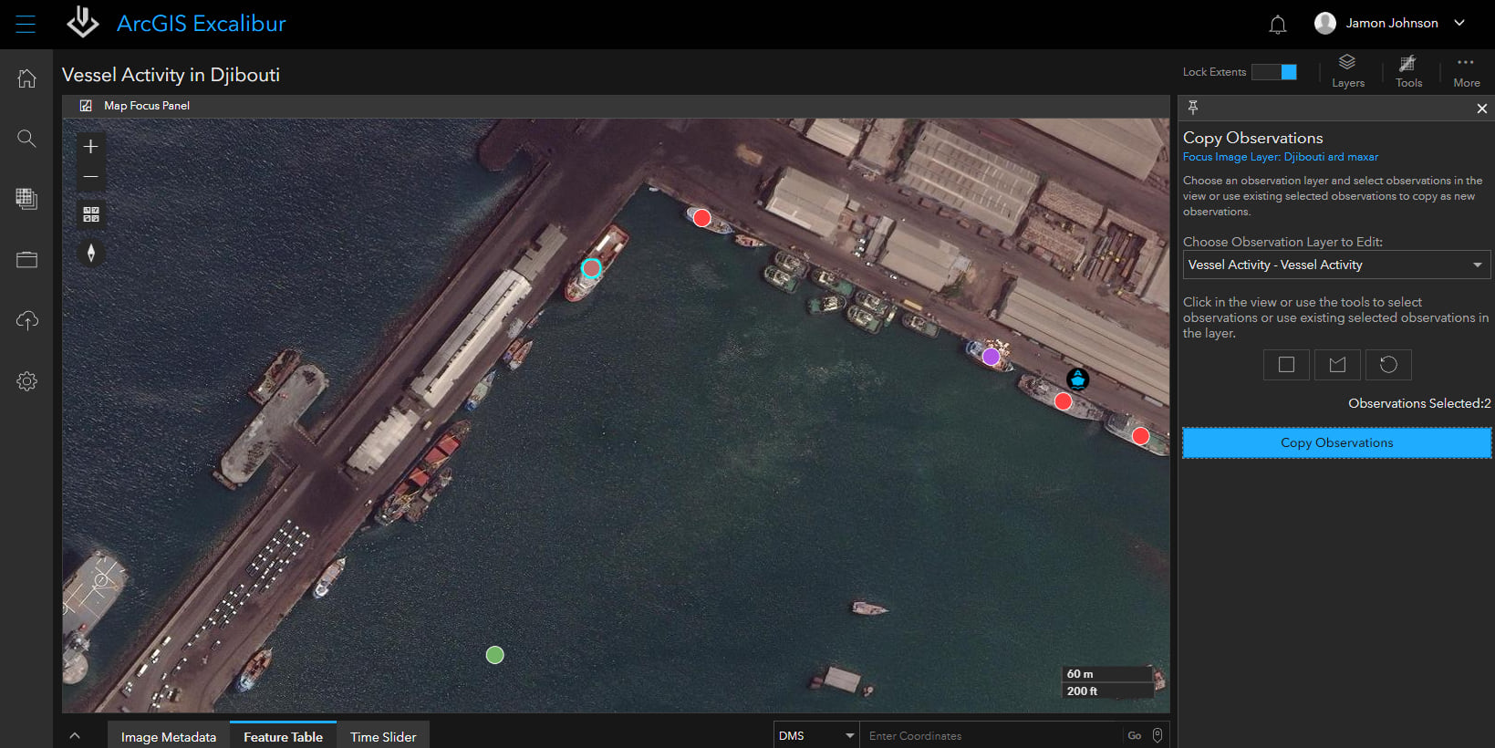Screen dimensions: 1495x748
Task: Open Search from the sidebar
Action: 26,139
